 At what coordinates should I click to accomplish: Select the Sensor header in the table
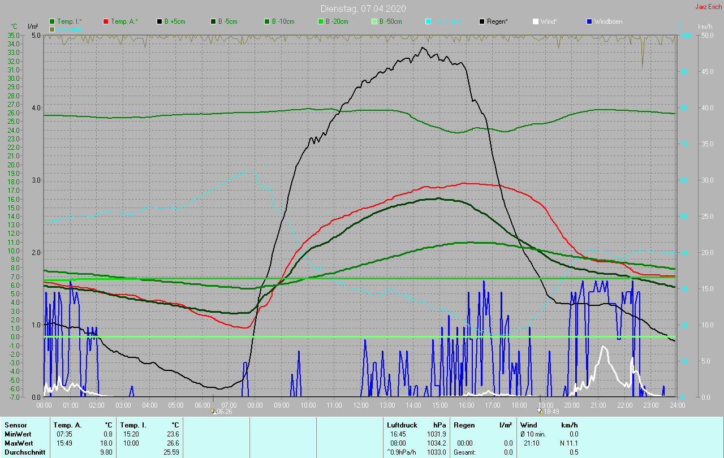coord(15,425)
